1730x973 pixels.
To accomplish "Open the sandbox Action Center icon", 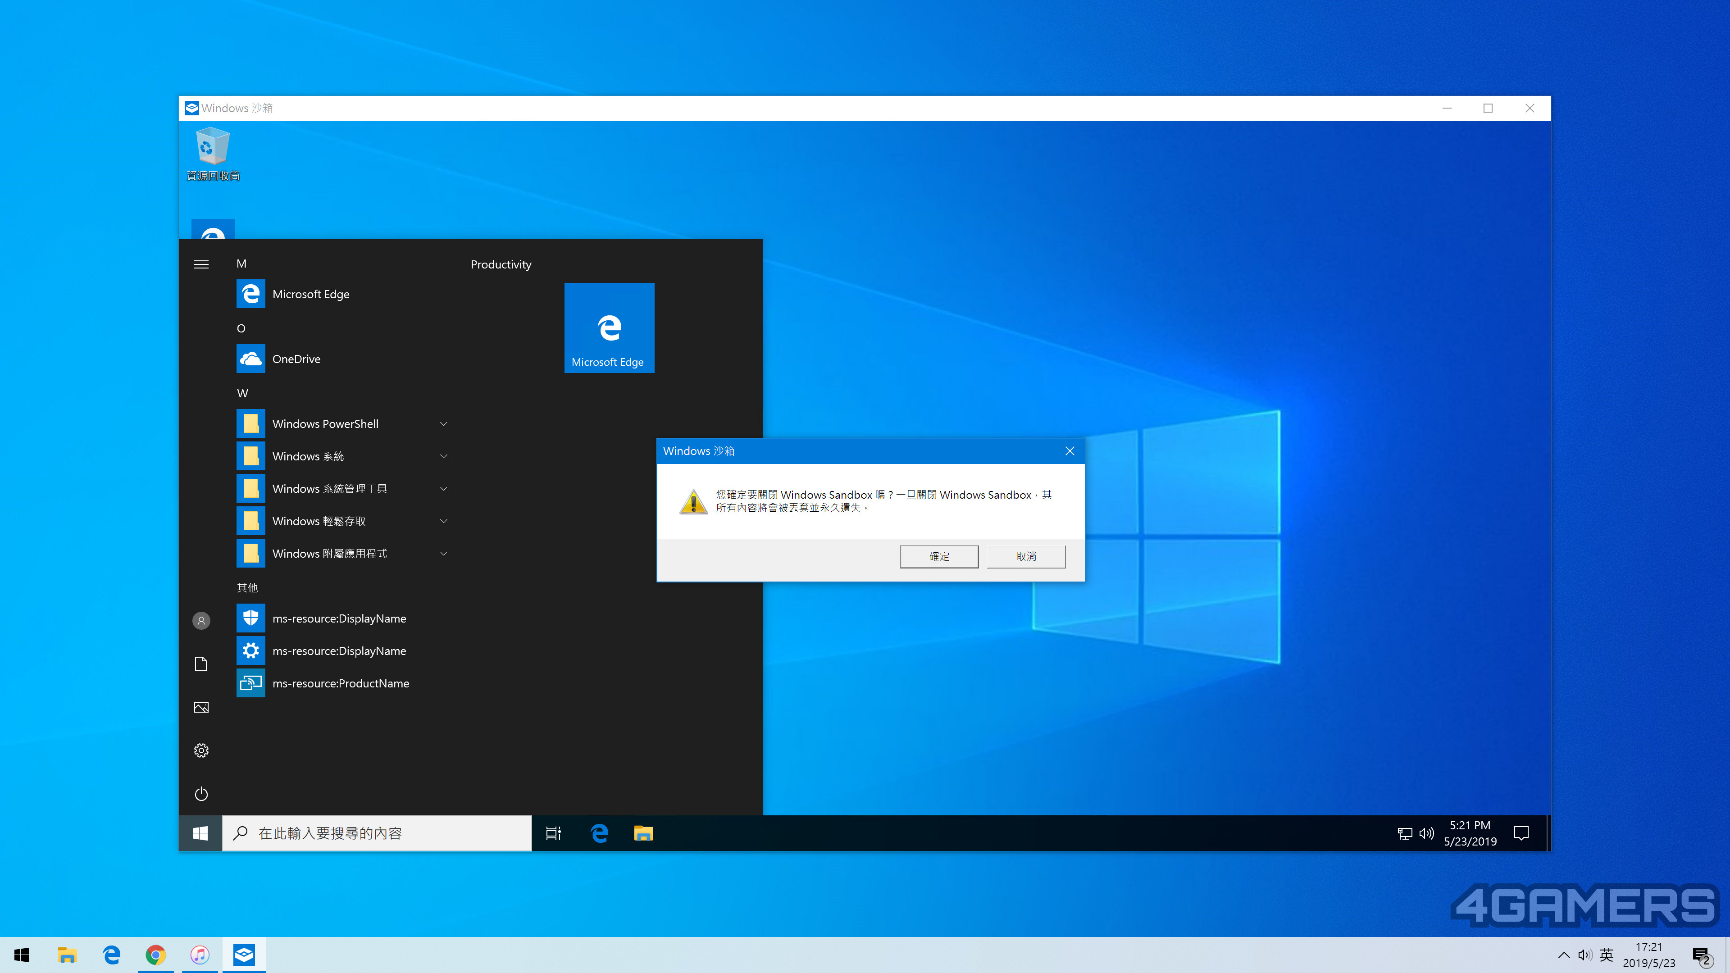I will [1521, 833].
